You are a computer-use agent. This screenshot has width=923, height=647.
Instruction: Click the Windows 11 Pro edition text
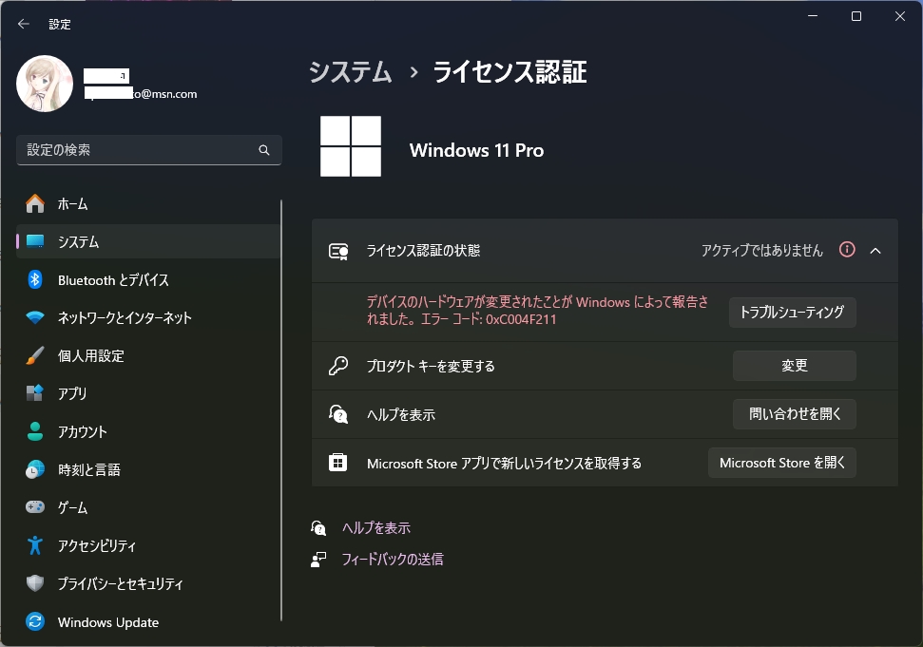(x=477, y=150)
